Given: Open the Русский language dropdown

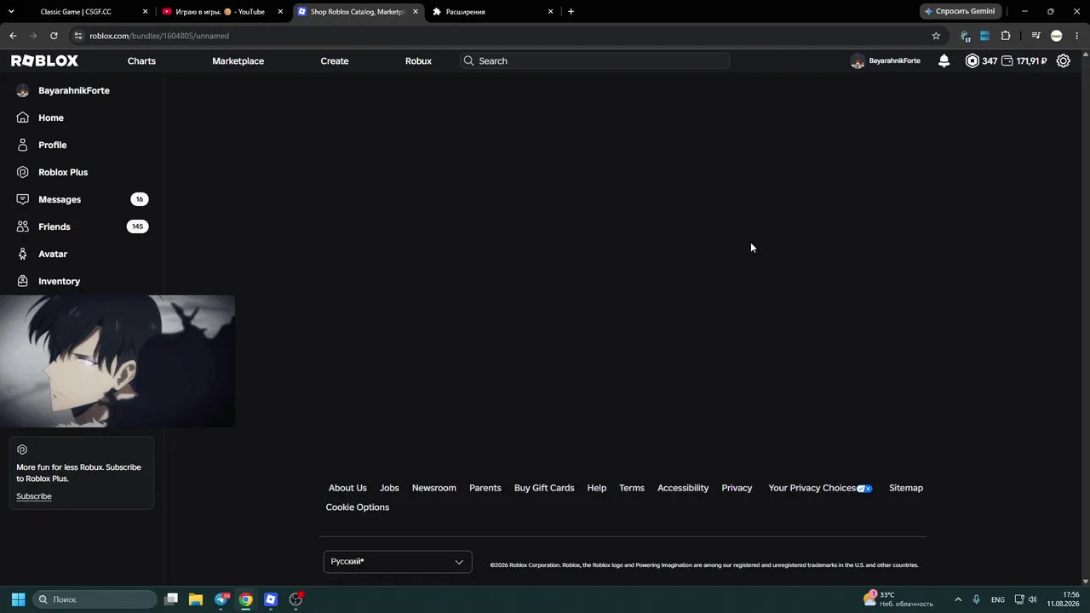Looking at the screenshot, I should (398, 562).
